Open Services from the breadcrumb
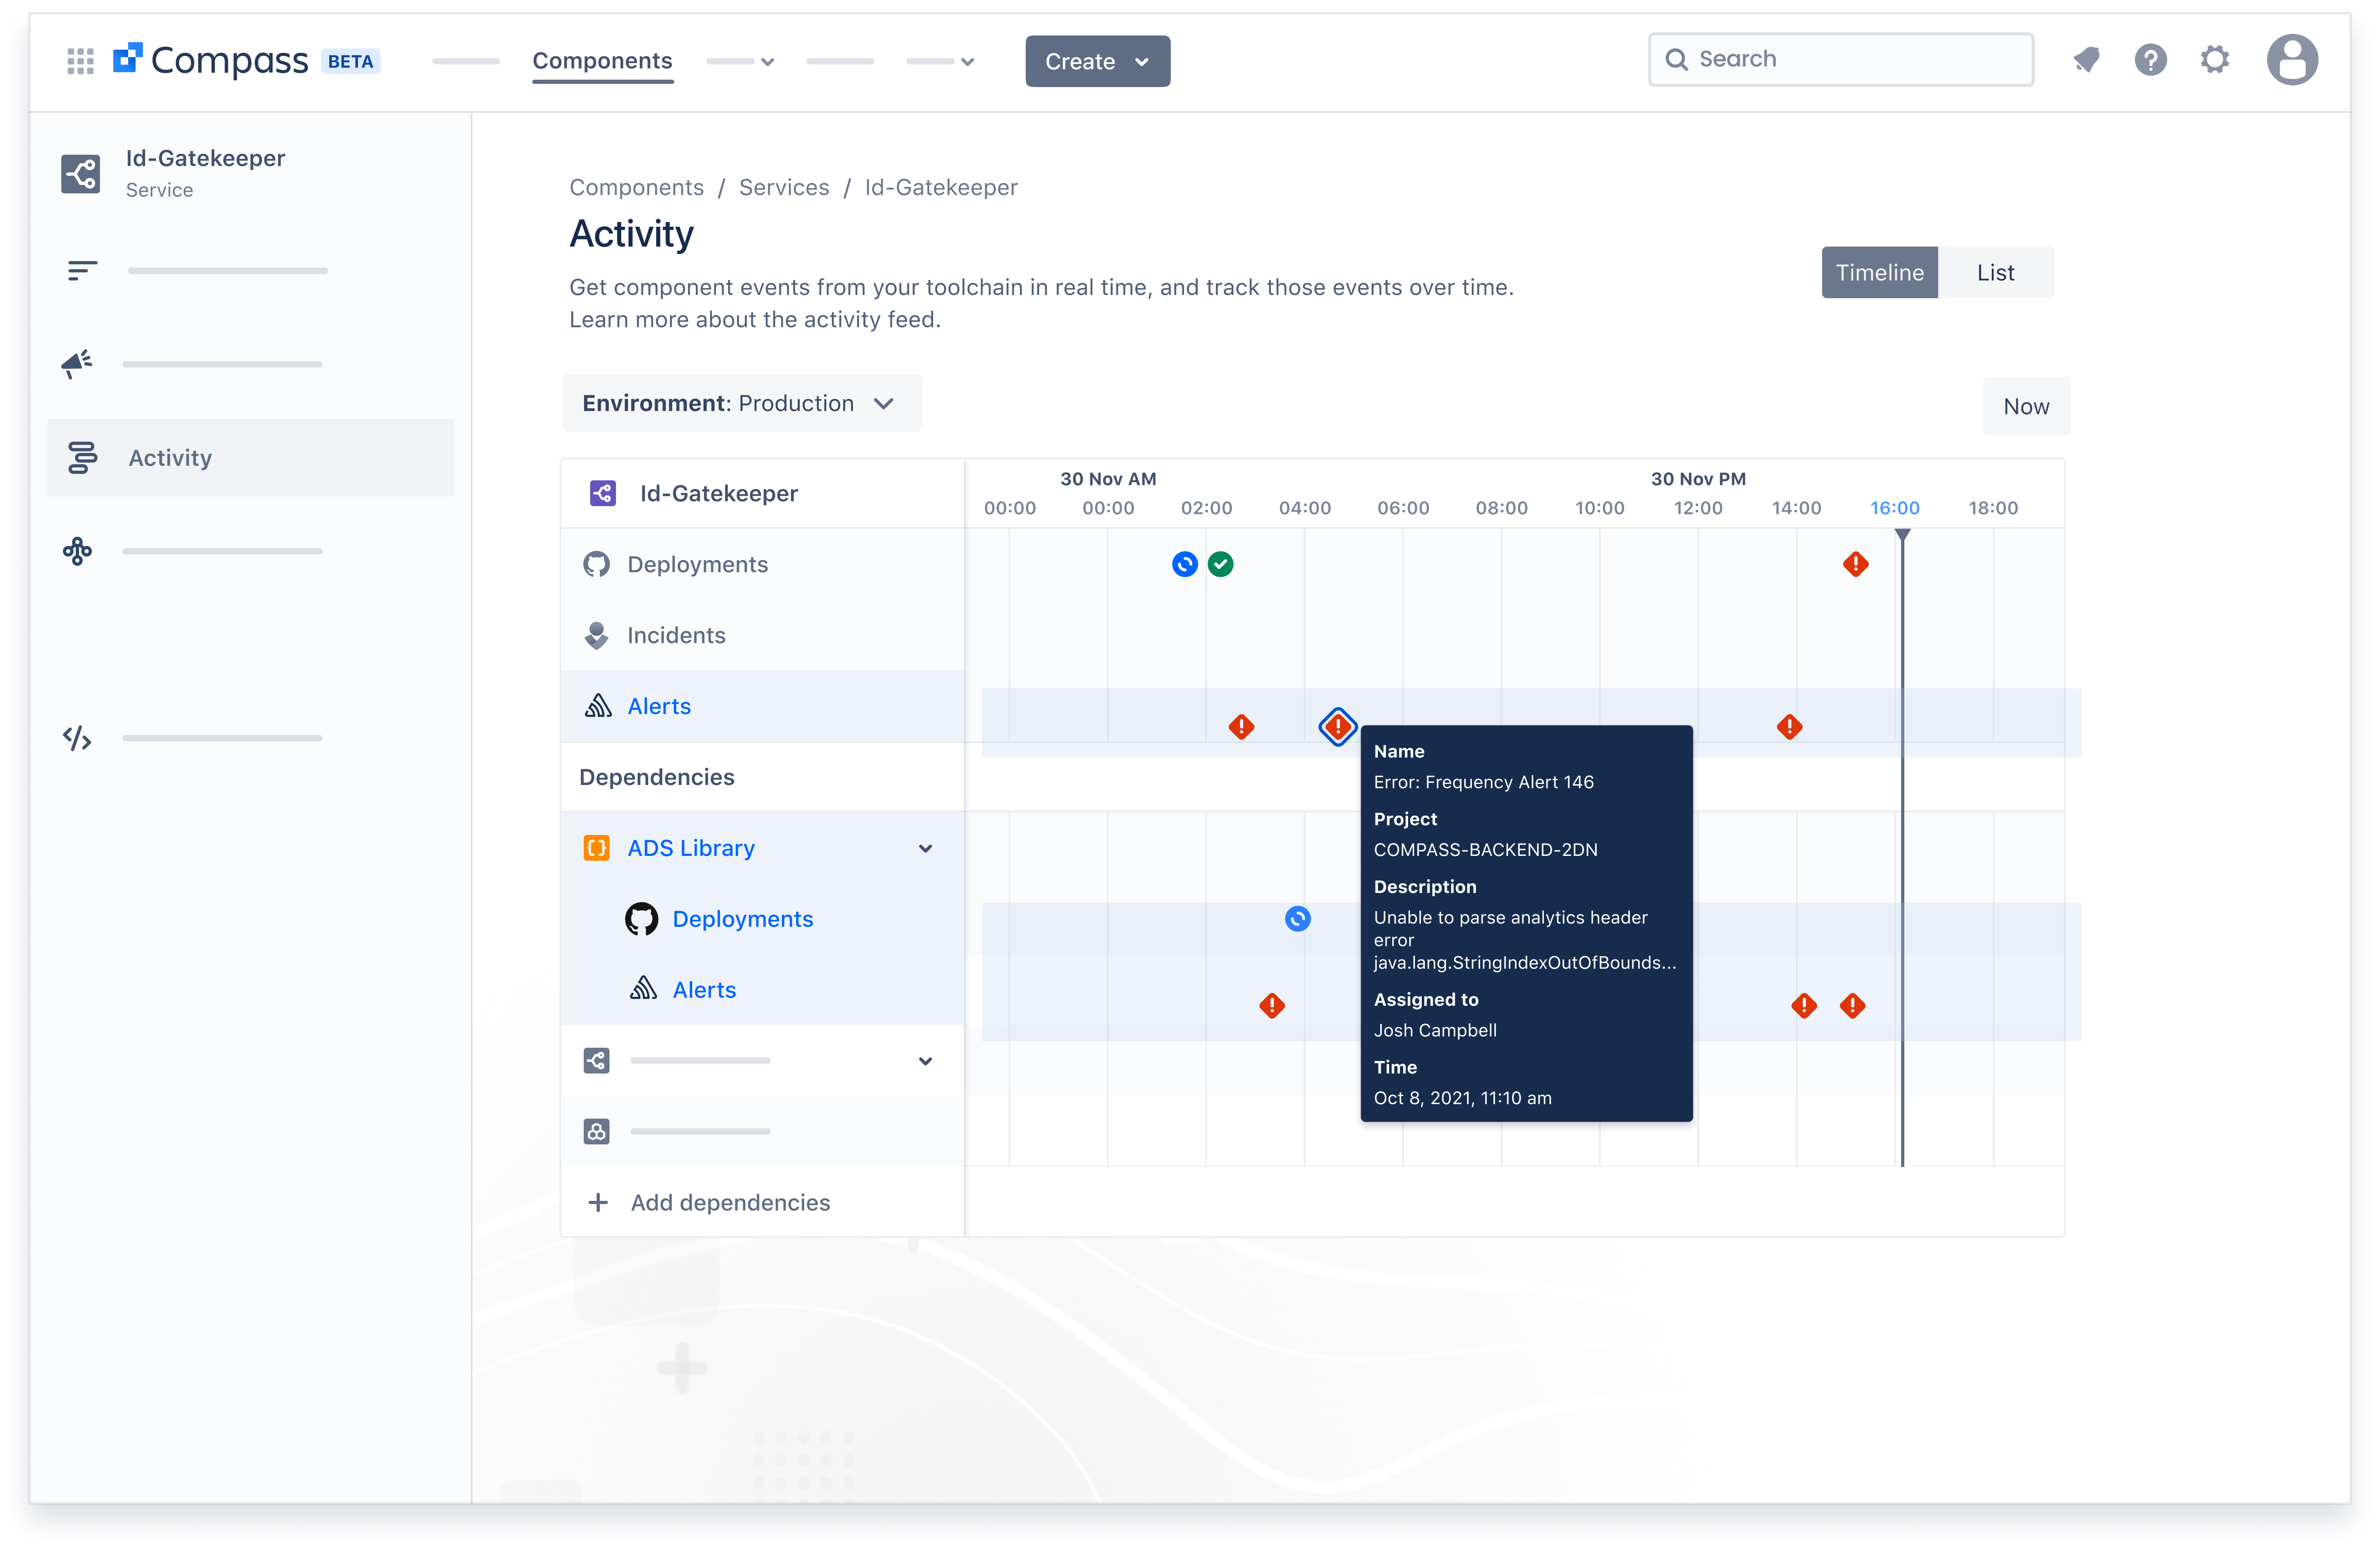 coord(784,187)
